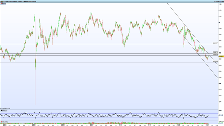Click the IT-Finance.com link at top right
Screen dimensions: 224x126
219,1
